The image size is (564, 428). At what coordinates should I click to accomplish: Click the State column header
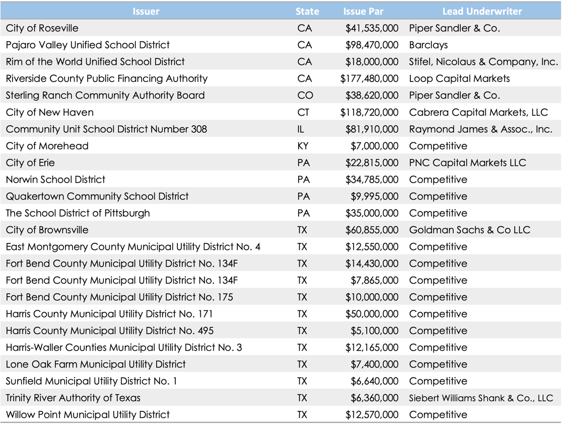(307, 11)
